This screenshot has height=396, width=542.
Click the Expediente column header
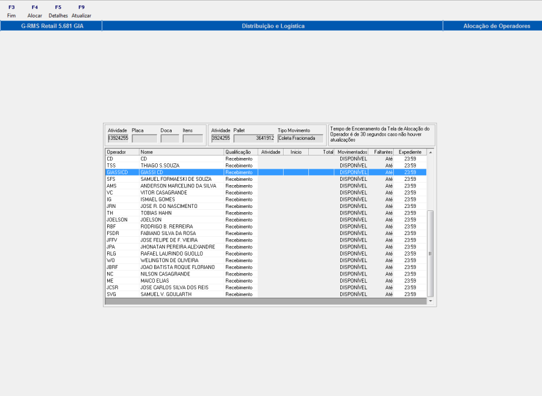pos(410,152)
